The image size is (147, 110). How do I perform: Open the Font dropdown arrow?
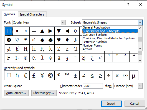pos(63,22)
